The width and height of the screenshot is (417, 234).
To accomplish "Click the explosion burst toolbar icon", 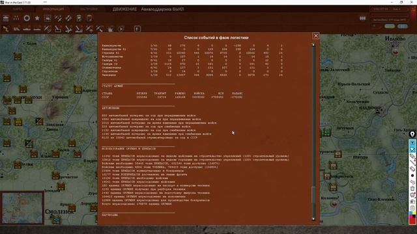I will pyautogui.click(x=110, y=29).
